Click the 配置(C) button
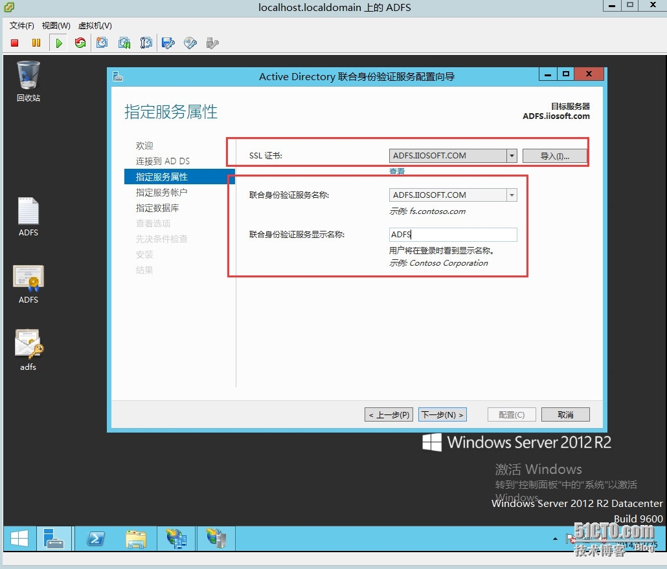Screen dimensions: 667x569 (x=512, y=414)
